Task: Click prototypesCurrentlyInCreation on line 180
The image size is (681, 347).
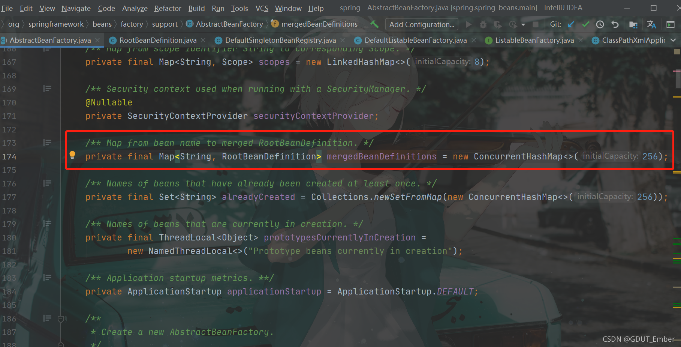Action: click(340, 237)
